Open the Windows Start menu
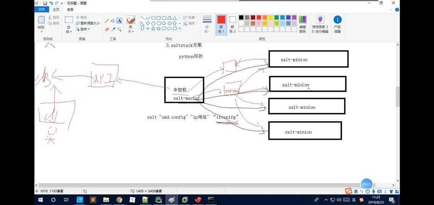 point(41,200)
